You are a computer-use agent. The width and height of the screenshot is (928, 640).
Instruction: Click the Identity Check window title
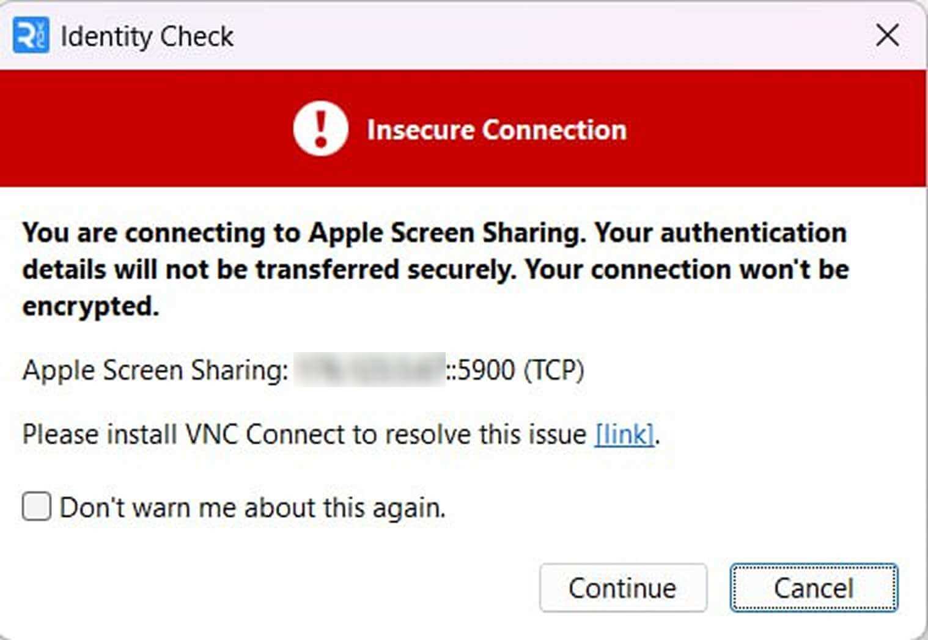pyautogui.click(x=147, y=36)
